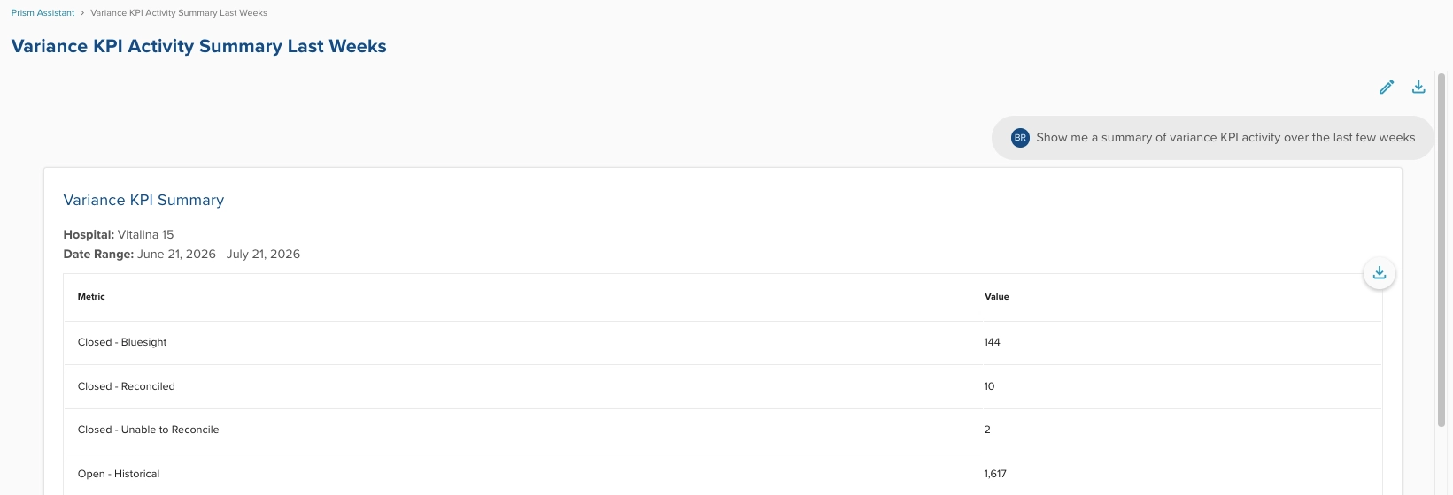Select the Open - Historical row
Image resolution: width=1453 pixels, height=495 pixels.
click(x=723, y=474)
